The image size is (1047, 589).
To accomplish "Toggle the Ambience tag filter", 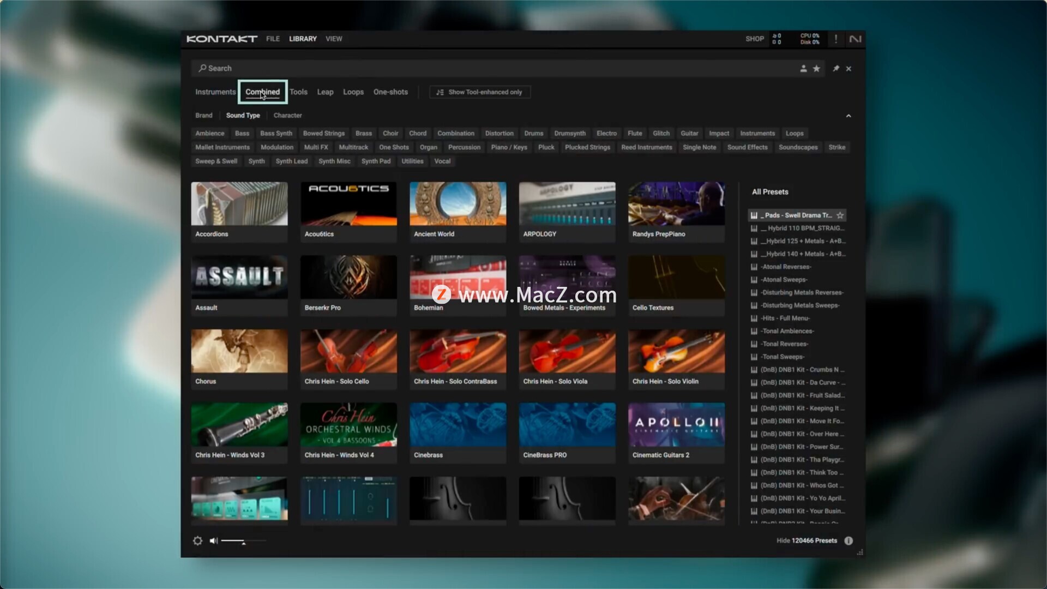I will click(x=210, y=134).
